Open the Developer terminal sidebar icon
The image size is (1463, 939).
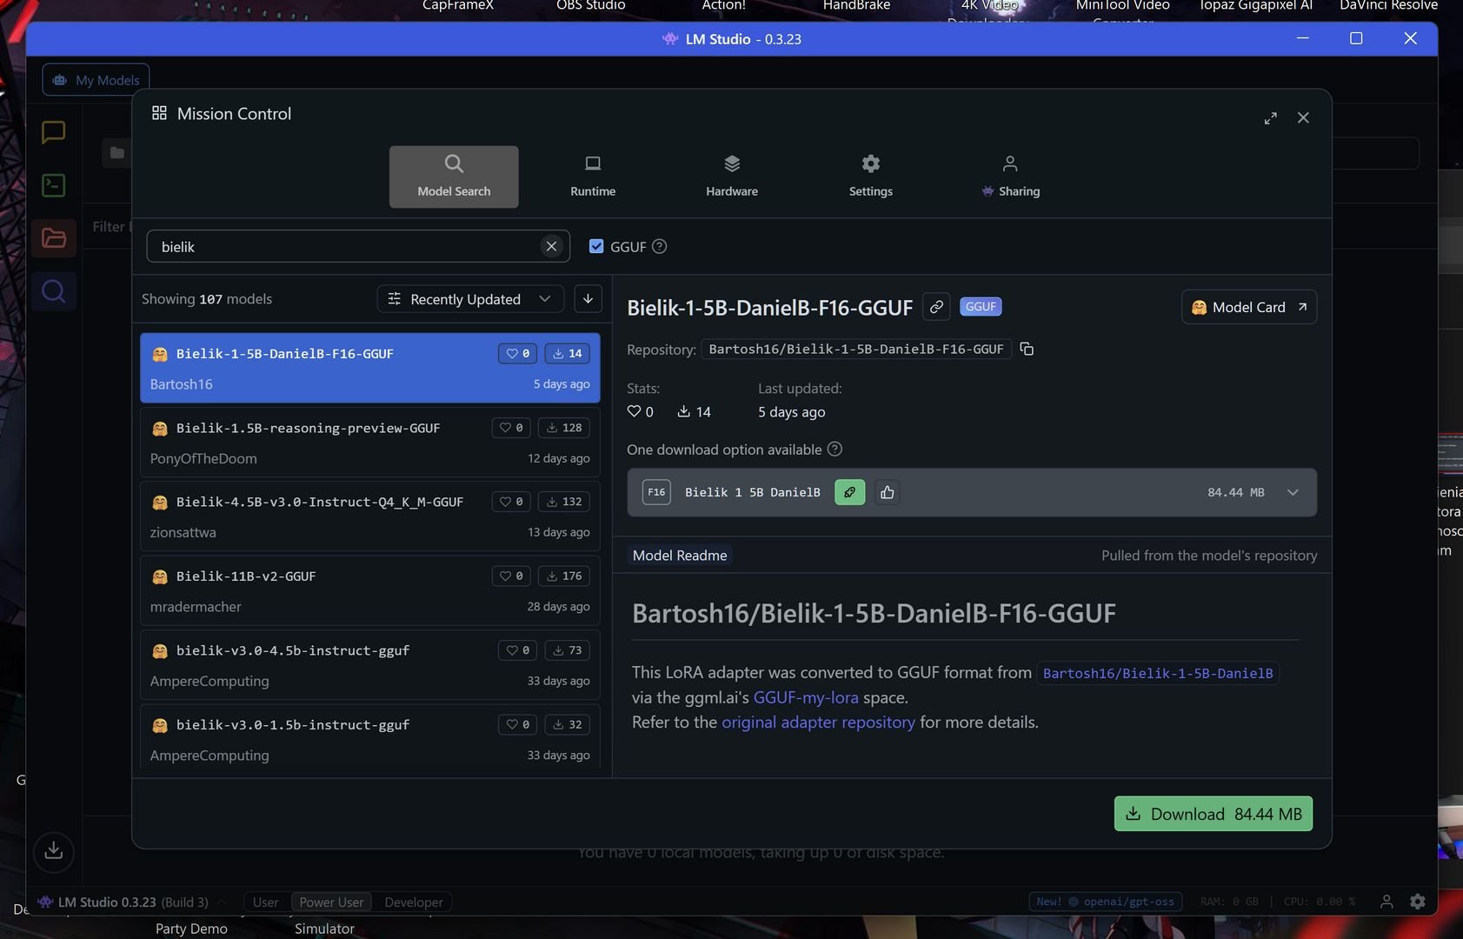[x=53, y=185]
